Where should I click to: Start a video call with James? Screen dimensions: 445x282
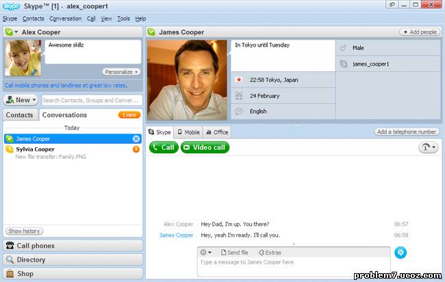coord(205,147)
